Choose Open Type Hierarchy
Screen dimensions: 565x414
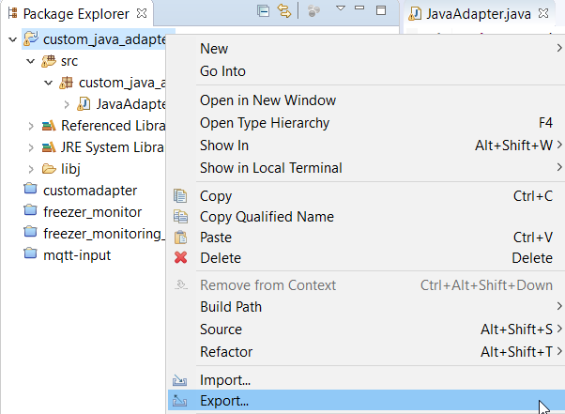[366, 123]
